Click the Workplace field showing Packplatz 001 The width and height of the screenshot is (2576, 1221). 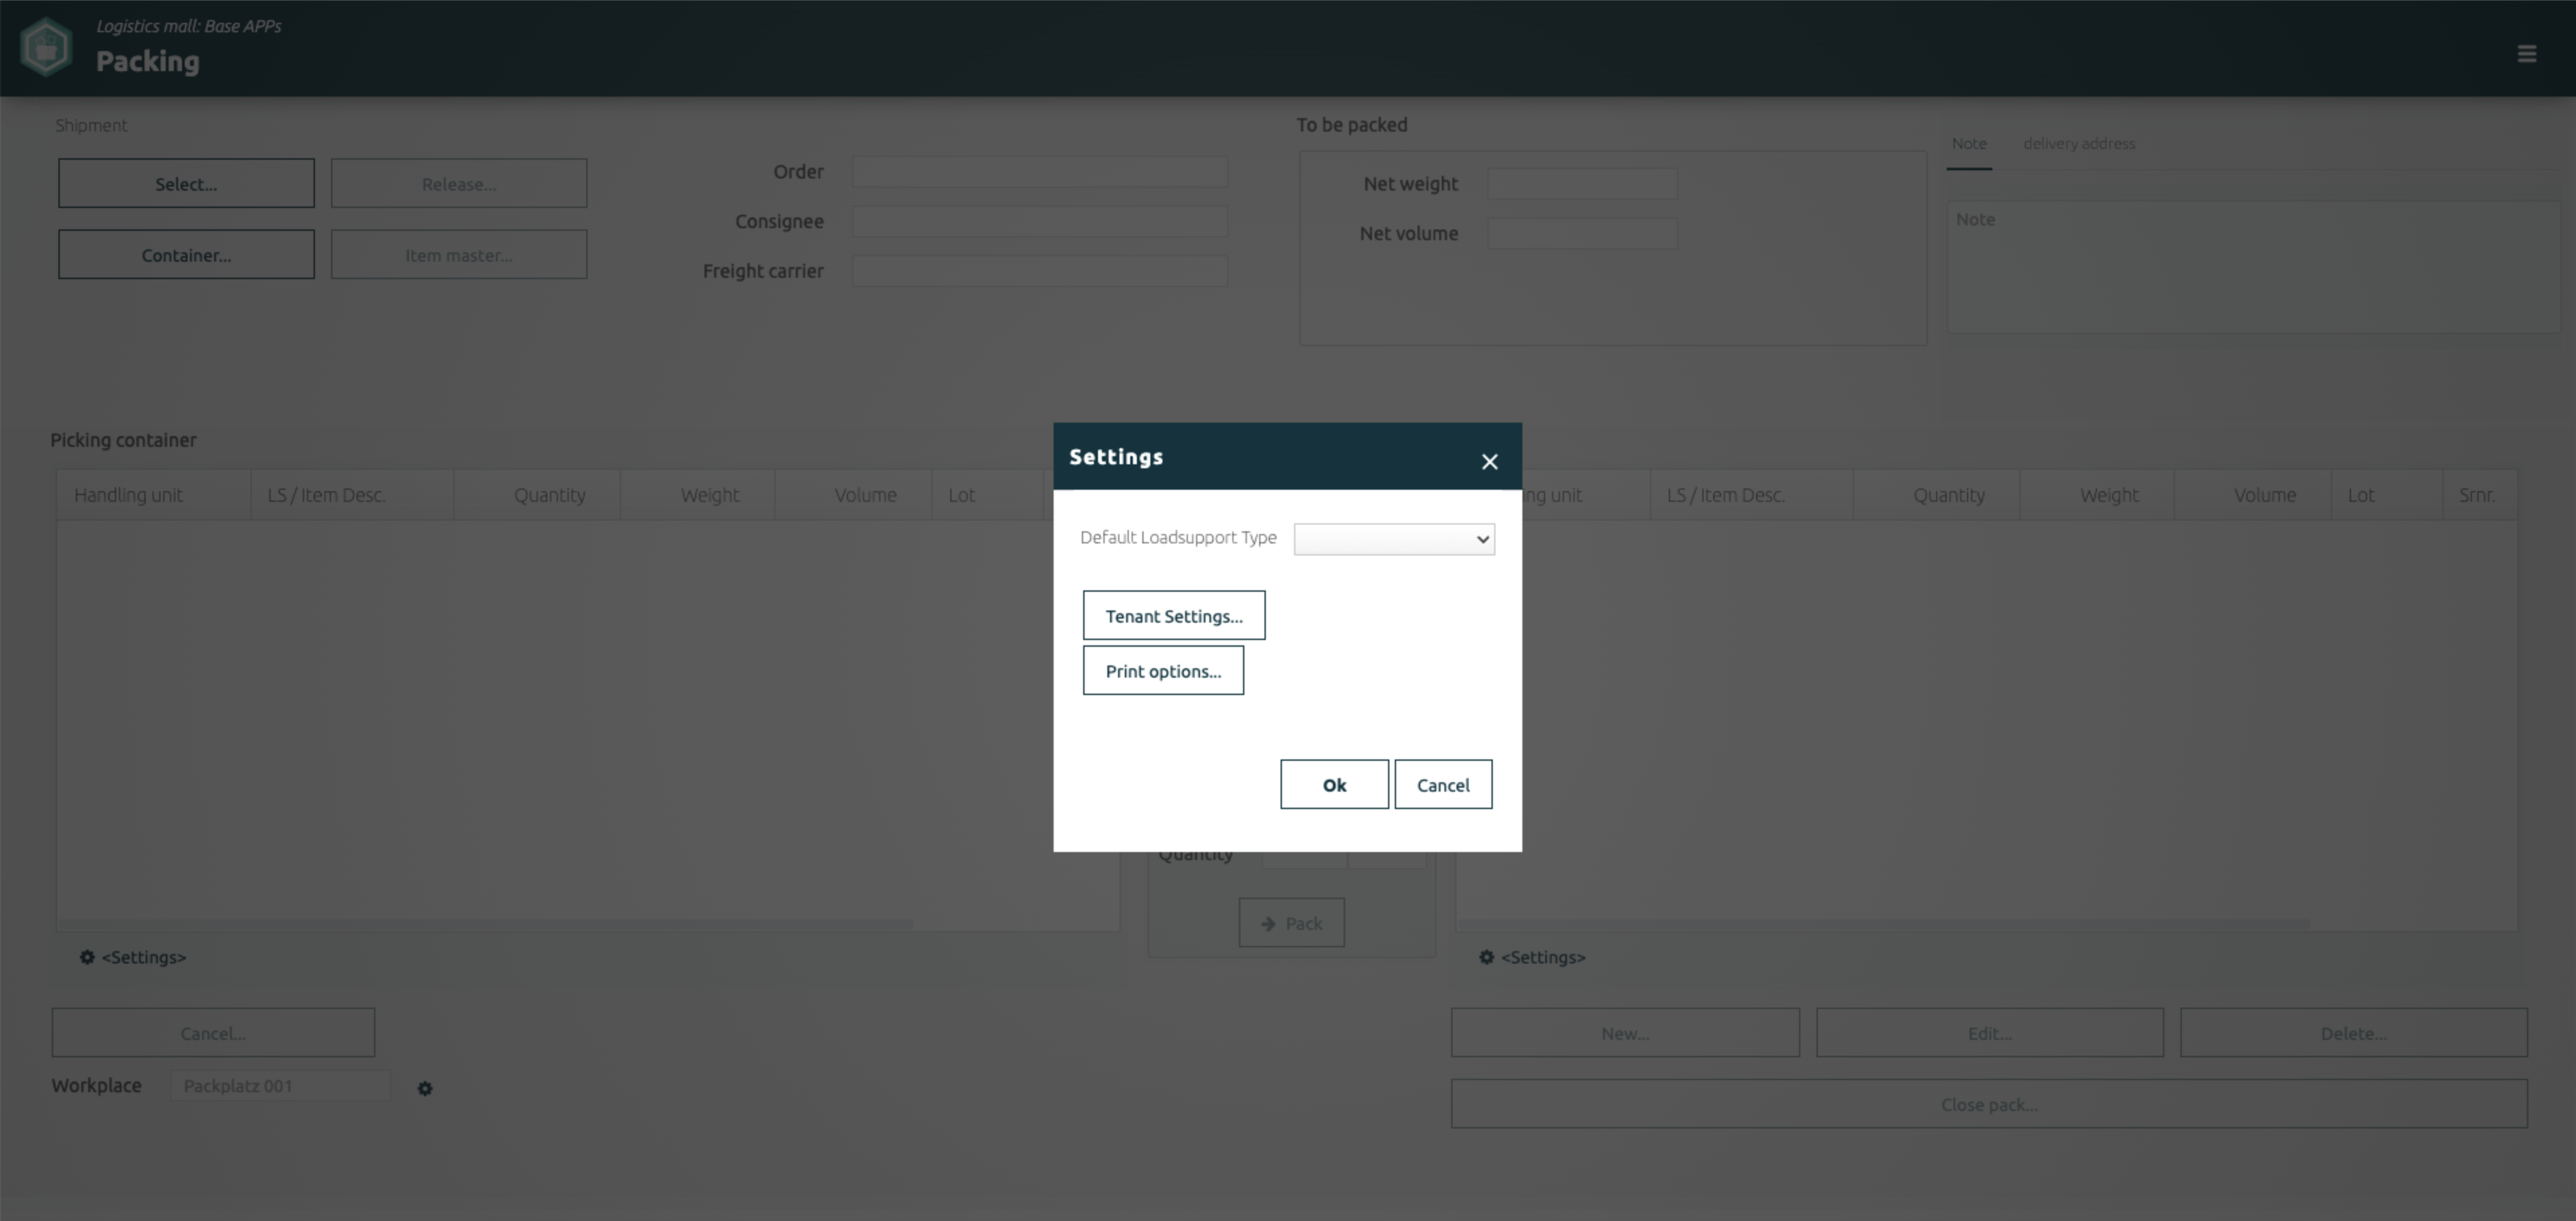coord(280,1086)
